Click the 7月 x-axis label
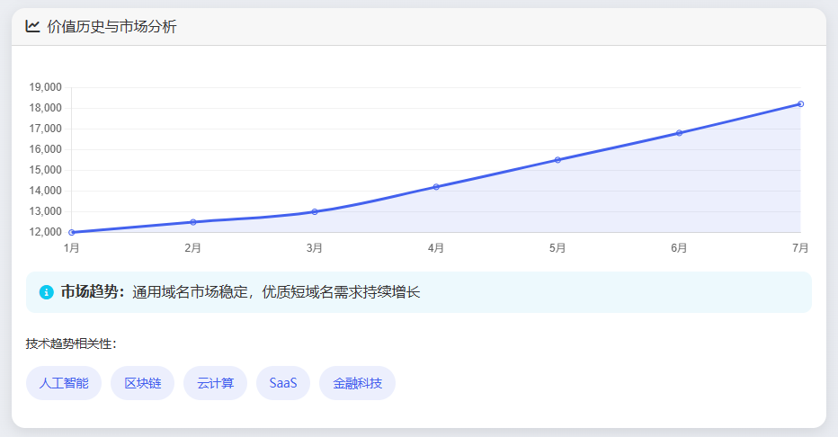Screen dimensions: 838x437 (x=800, y=248)
